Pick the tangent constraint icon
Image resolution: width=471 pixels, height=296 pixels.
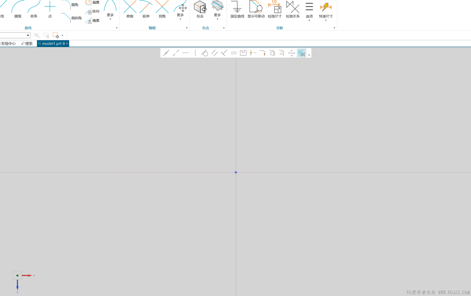[205, 53]
